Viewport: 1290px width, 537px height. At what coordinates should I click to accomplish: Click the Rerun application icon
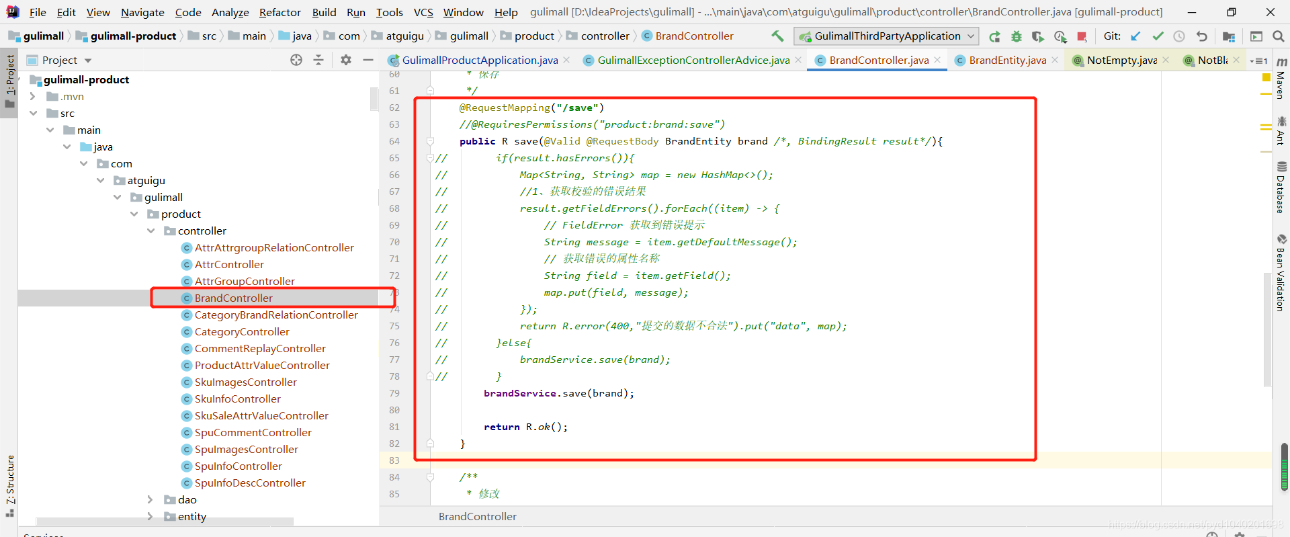[994, 36]
